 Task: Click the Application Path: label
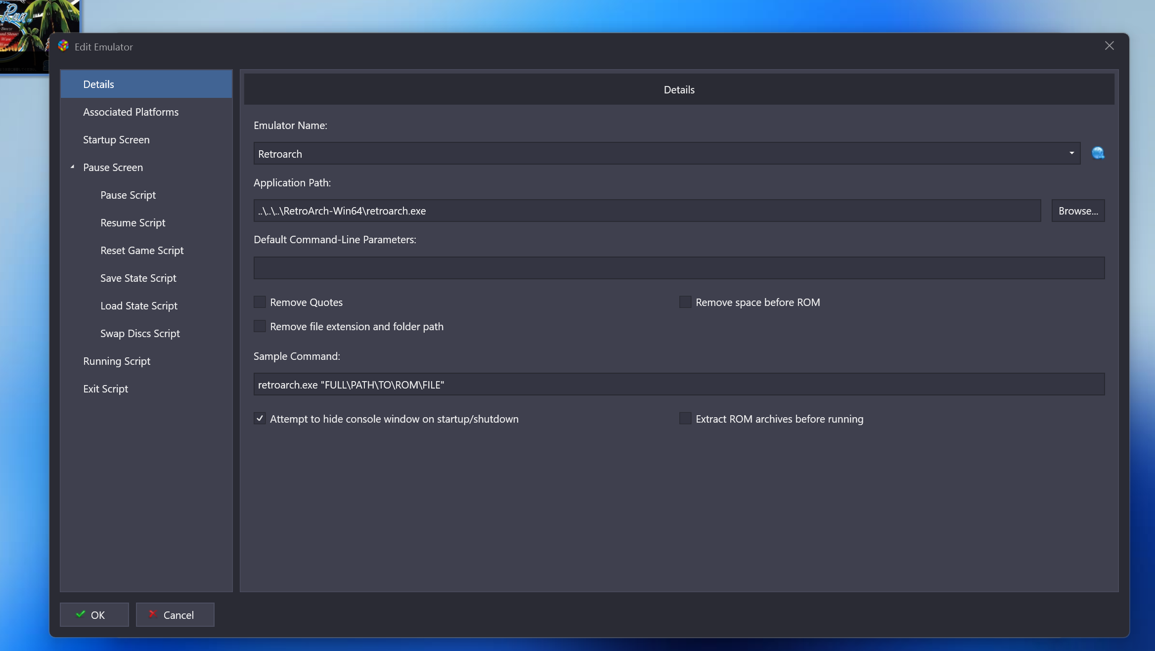click(x=292, y=182)
